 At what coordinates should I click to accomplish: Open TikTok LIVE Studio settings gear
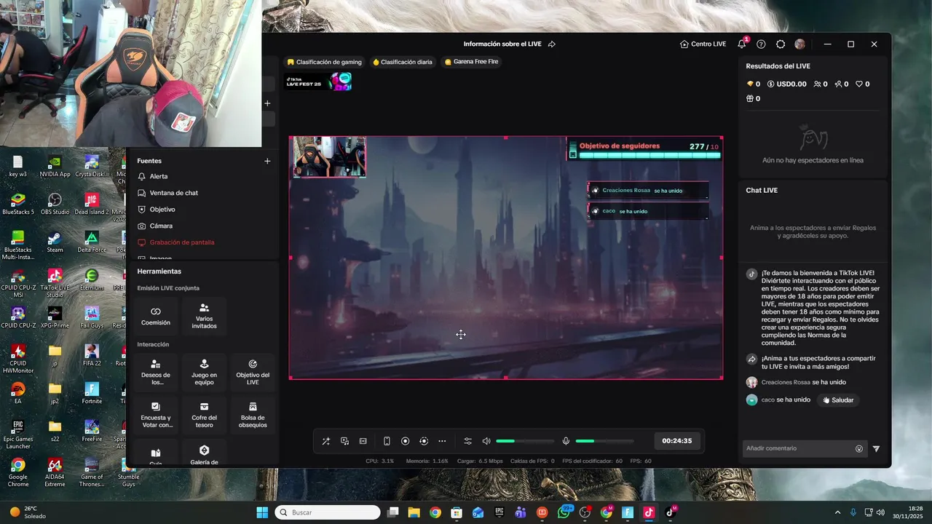pos(781,44)
